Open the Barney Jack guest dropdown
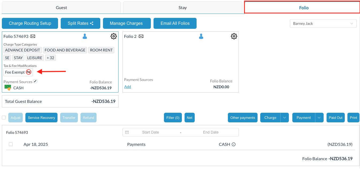The width and height of the screenshot is (360, 169). tap(323, 23)
